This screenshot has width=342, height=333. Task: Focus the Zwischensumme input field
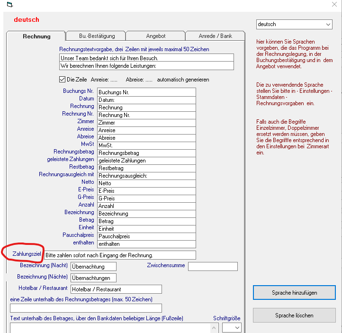[x=212, y=266]
